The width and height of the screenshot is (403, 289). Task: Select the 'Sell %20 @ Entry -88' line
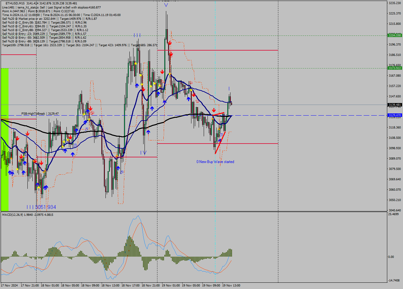[44, 41]
